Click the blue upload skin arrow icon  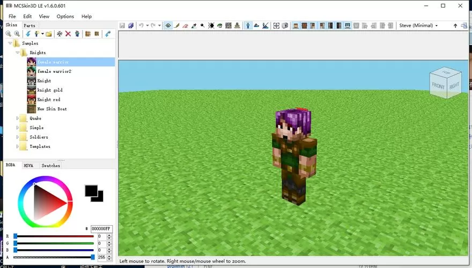pos(108,34)
